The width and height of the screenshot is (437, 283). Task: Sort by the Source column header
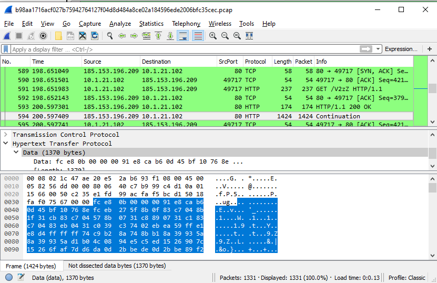coord(111,62)
